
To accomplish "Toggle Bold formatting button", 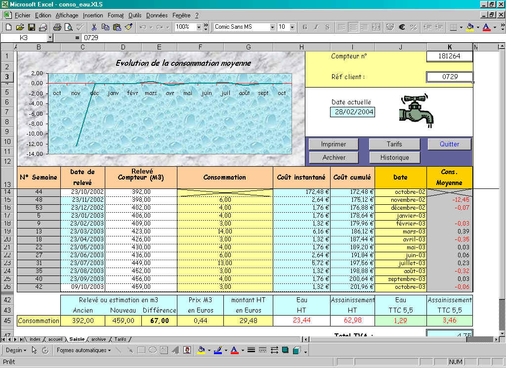I will point(304,27).
